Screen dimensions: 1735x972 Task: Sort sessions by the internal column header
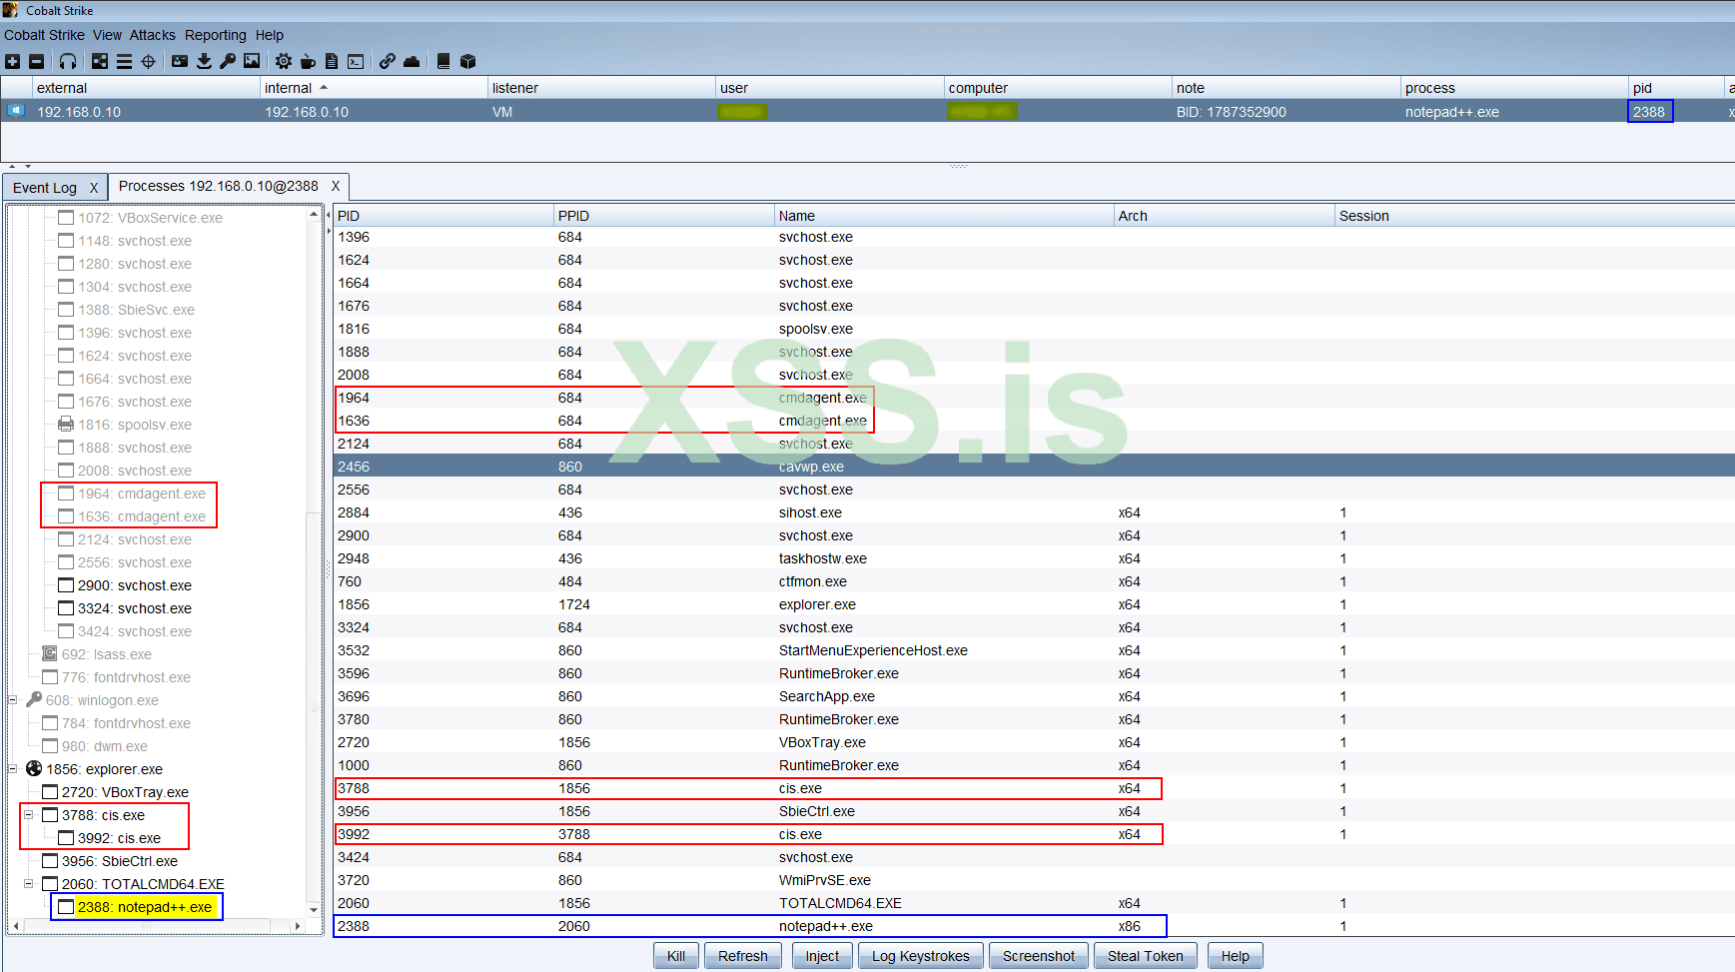288,88
